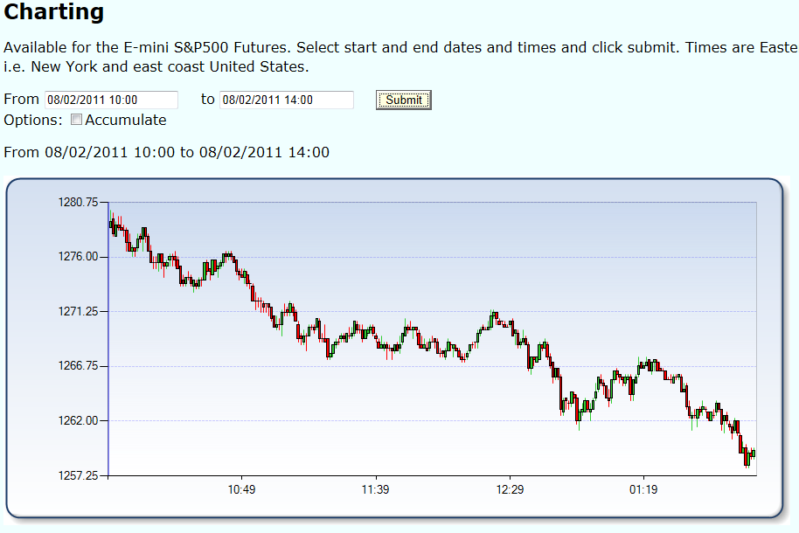Image resolution: width=799 pixels, height=533 pixels.
Task: Click the 1271.25 y-axis label
Action: 78,311
